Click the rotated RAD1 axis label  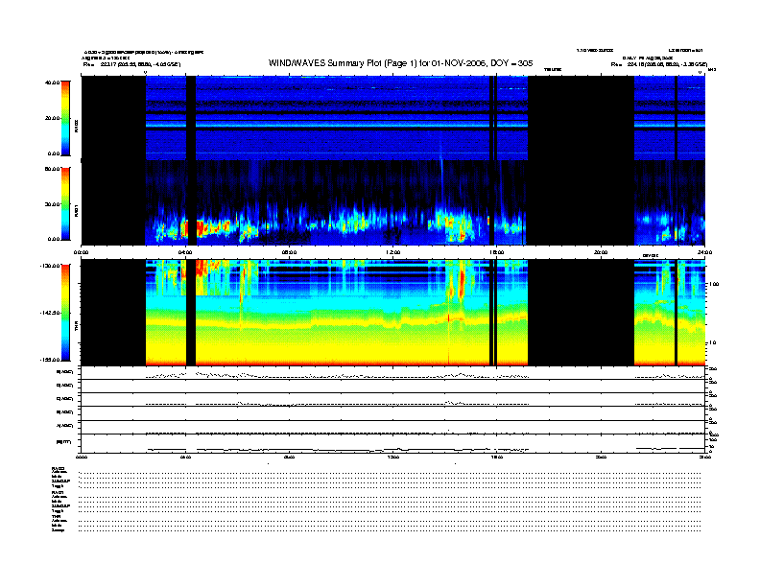[x=76, y=210]
